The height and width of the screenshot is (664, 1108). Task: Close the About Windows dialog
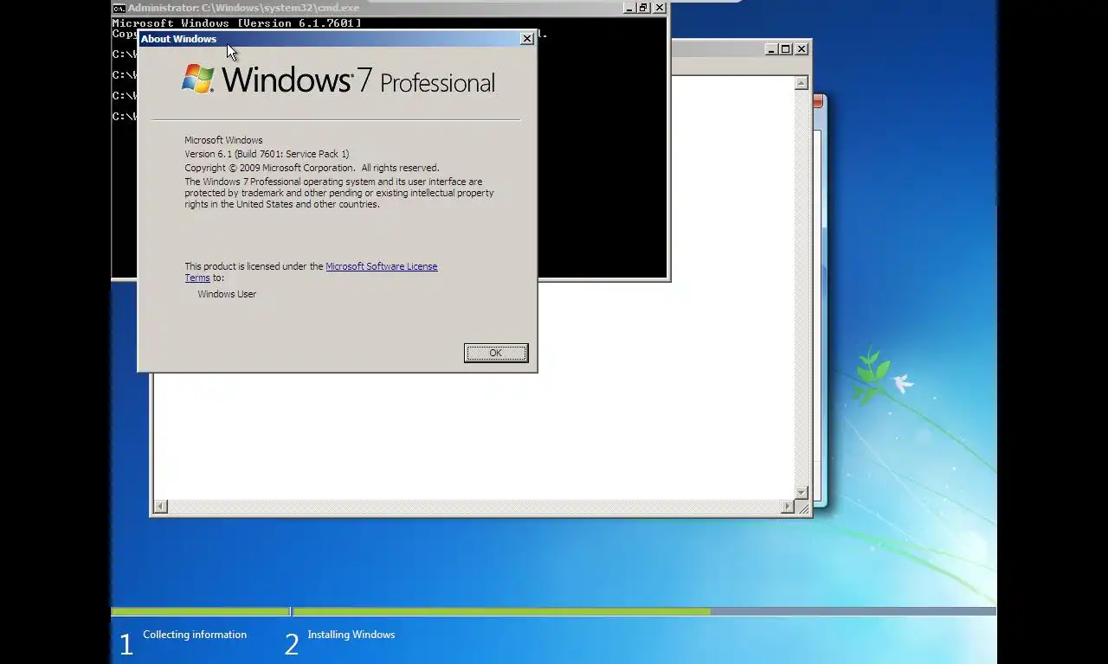point(526,39)
